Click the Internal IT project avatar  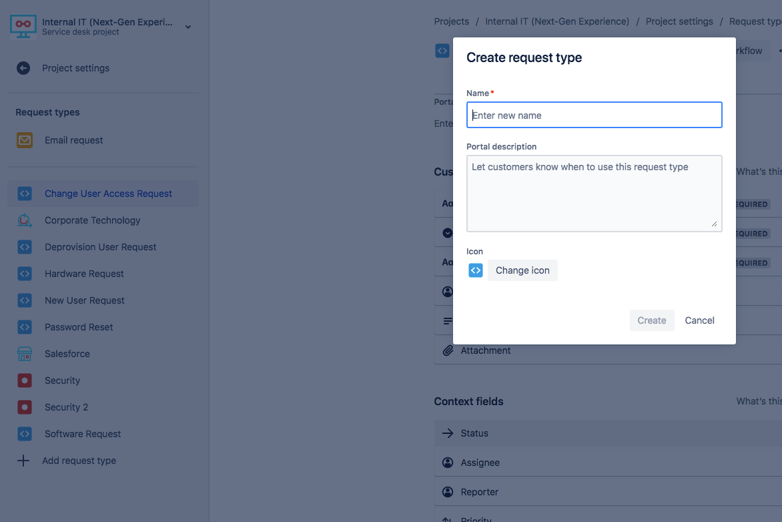[23, 27]
